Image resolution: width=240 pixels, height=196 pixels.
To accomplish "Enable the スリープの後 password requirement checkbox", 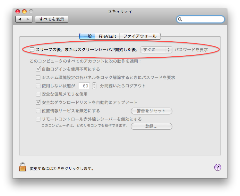I will pos(32,50).
